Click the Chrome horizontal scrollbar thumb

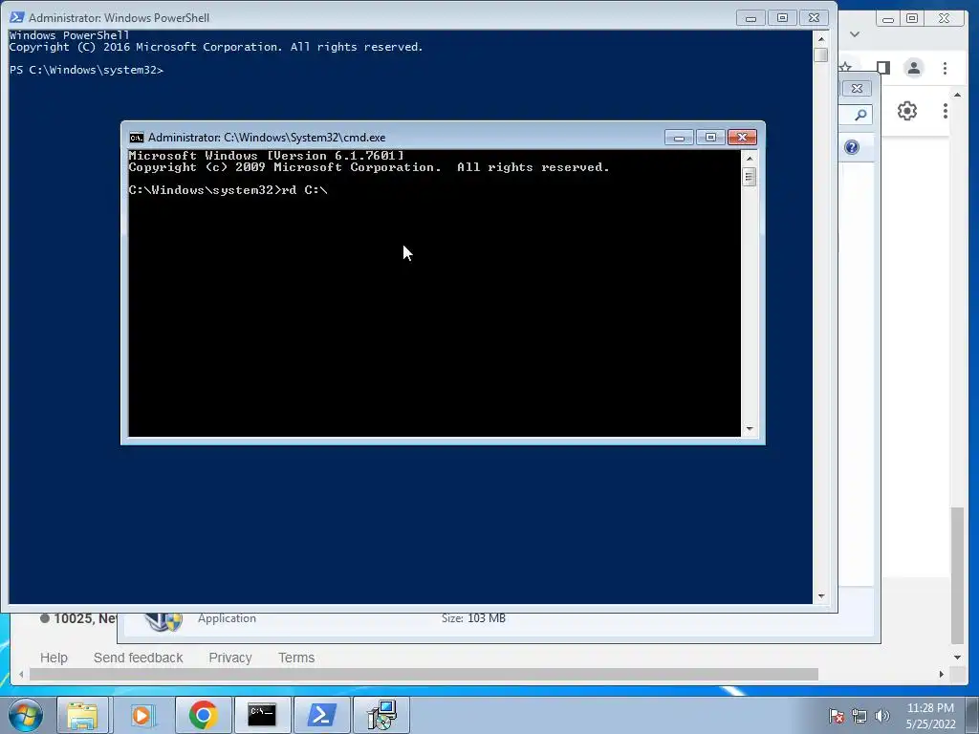pyautogui.click(x=424, y=674)
